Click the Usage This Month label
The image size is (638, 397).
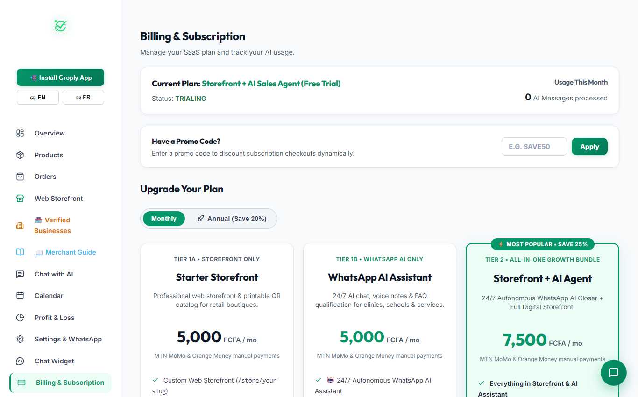(581, 82)
